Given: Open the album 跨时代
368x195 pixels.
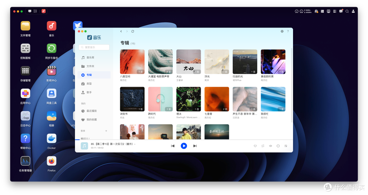Looking at the screenshot, I should [x=160, y=99].
